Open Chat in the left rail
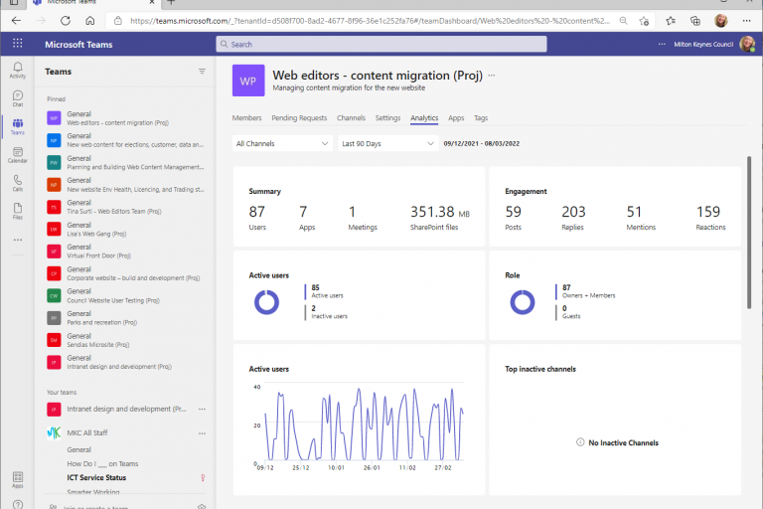The height and width of the screenshot is (509, 763). (x=18, y=98)
